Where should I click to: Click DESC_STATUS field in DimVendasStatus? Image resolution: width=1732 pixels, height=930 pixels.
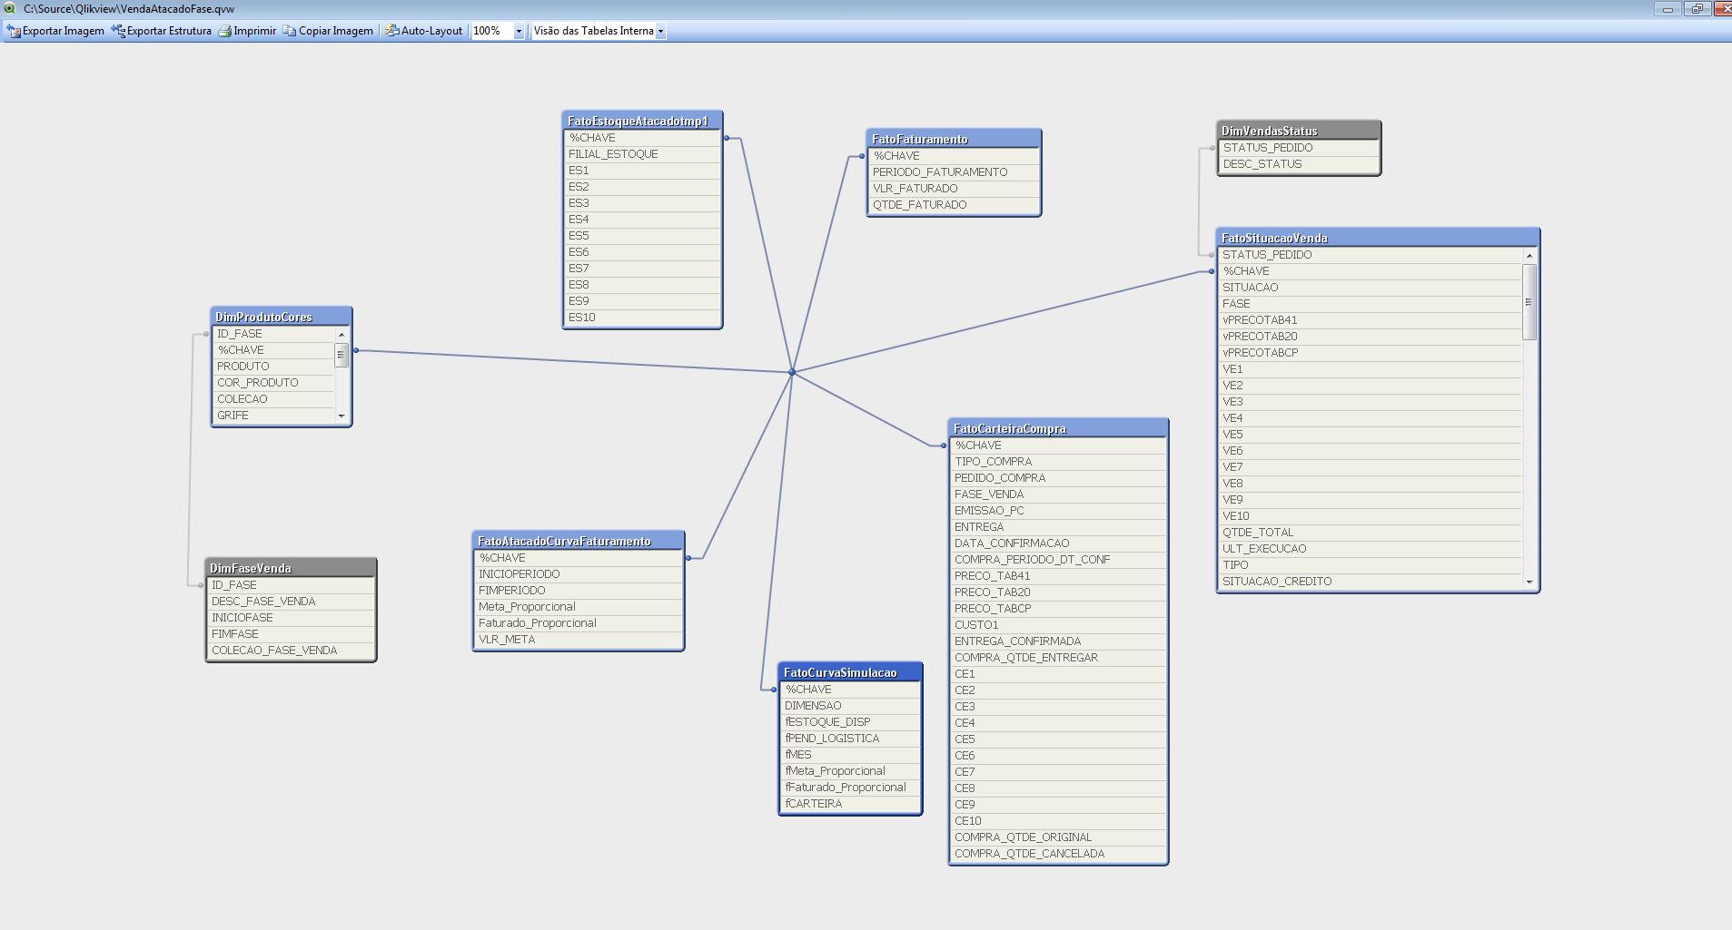[1299, 164]
